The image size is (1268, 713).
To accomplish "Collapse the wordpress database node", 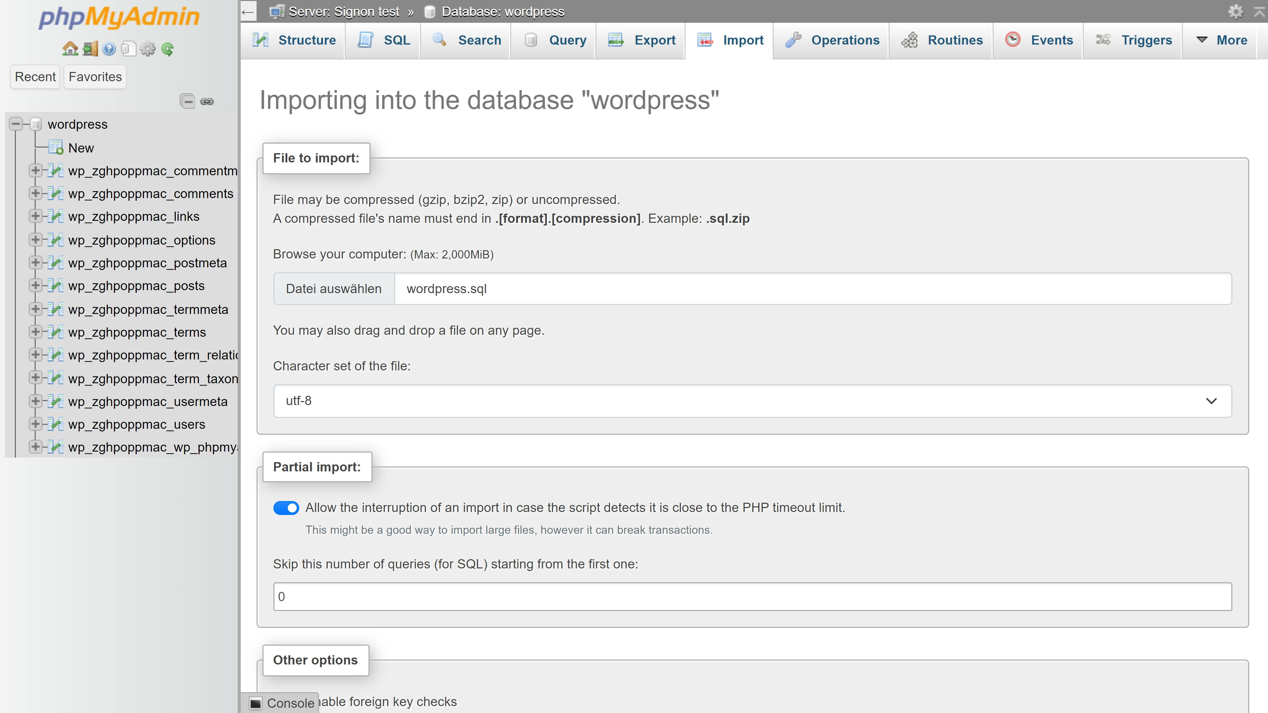I will click(x=16, y=123).
